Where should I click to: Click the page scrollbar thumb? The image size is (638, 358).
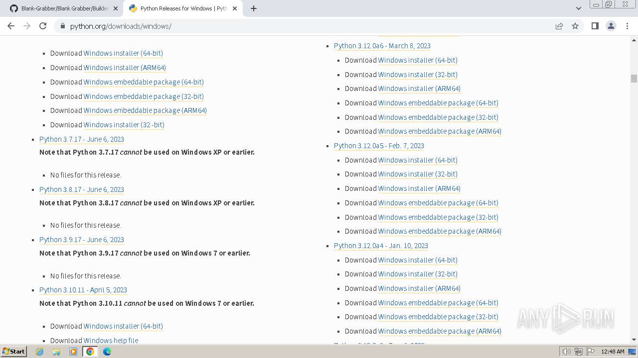(x=634, y=79)
